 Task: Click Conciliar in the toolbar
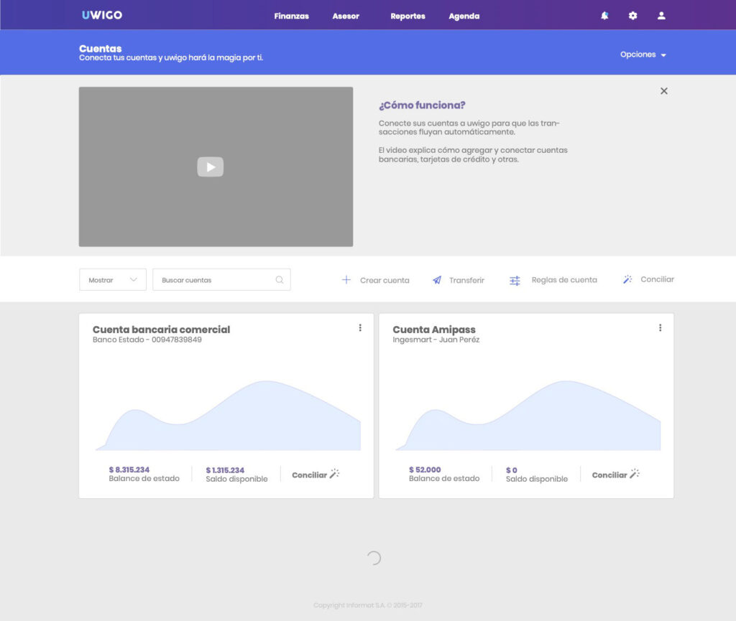coord(657,279)
